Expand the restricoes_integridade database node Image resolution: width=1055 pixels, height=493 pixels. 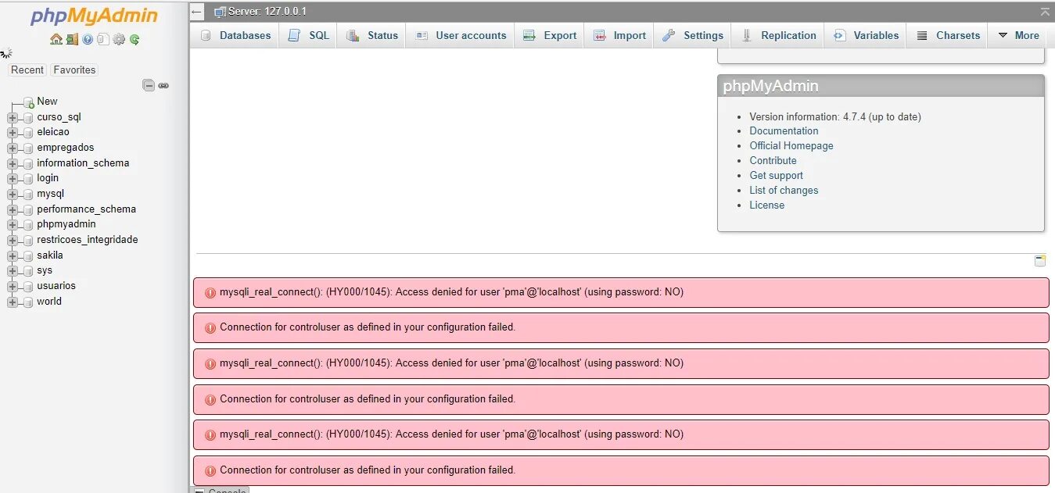coord(12,240)
